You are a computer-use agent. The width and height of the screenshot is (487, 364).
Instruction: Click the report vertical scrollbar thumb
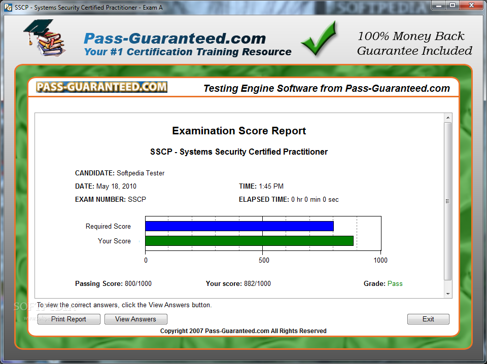(x=447, y=201)
